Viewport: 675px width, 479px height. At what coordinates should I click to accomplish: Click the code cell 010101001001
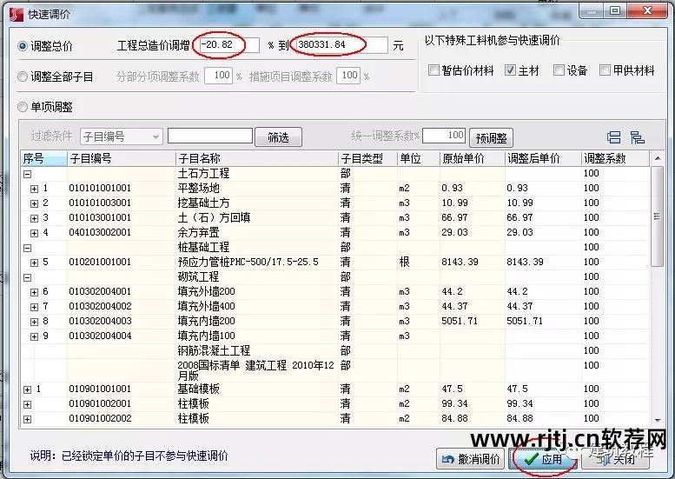pos(122,189)
